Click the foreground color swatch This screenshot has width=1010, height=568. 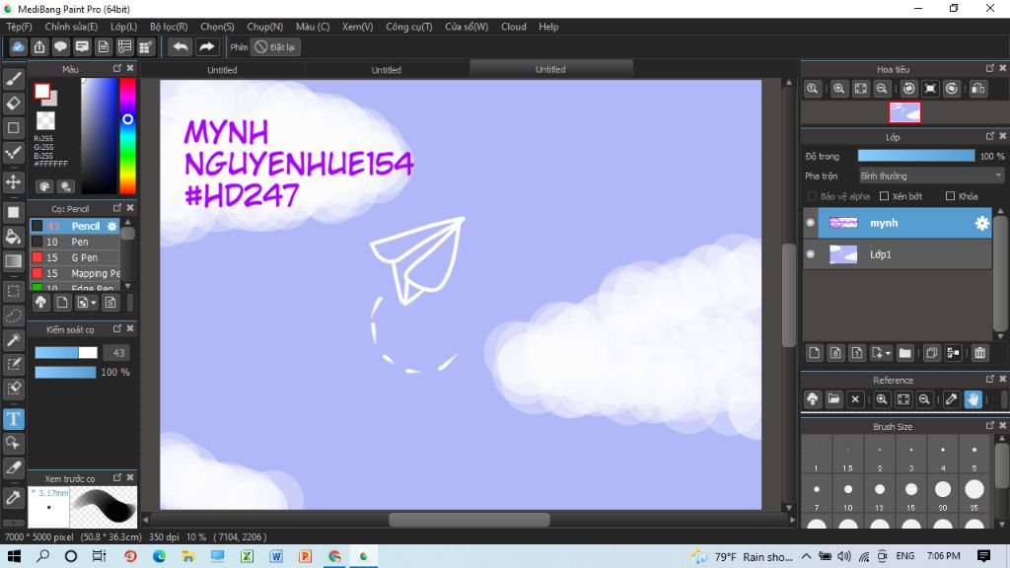[x=42, y=92]
